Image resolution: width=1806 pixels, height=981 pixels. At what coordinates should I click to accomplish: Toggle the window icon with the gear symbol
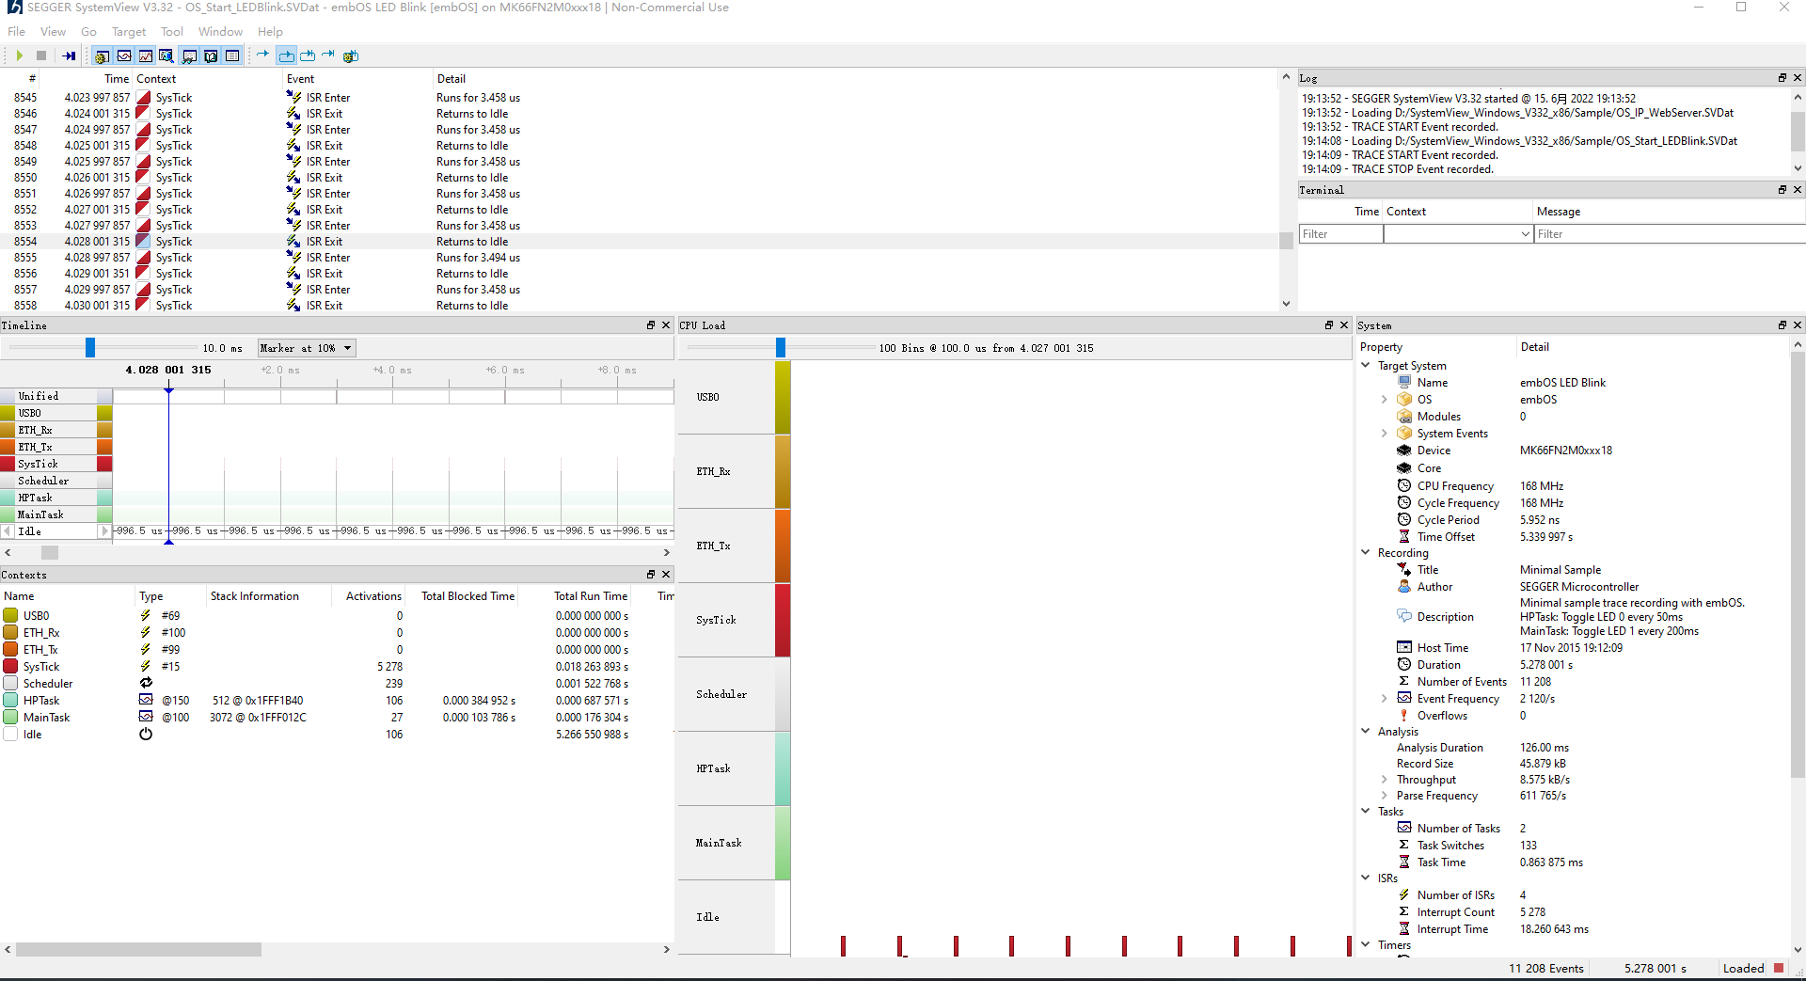pyautogui.click(x=102, y=56)
